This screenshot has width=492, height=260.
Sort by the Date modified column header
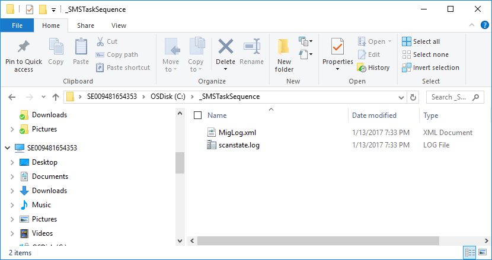[374, 115]
